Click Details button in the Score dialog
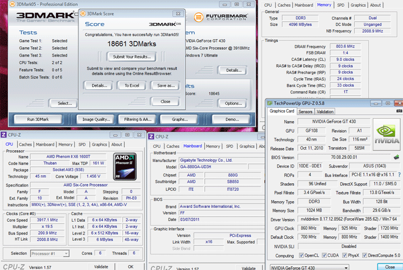Viewport: 403px width, 270px height. point(100,86)
